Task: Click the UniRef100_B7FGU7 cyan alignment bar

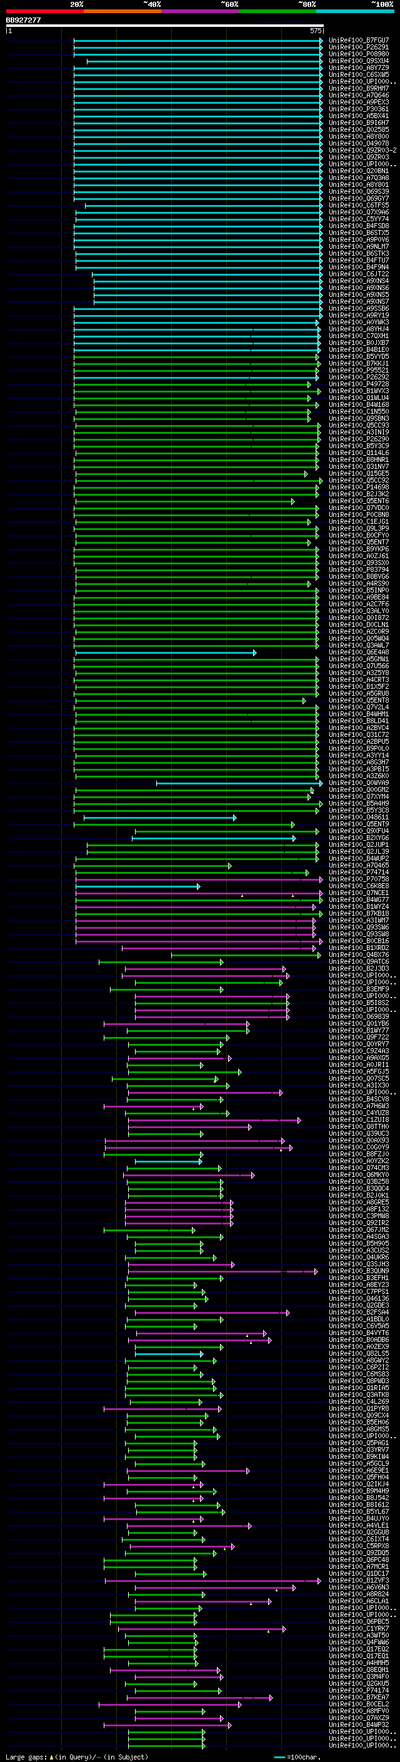Action: point(198,41)
